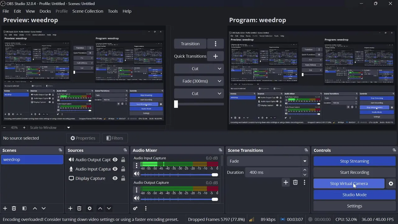This screenshot has width=398, height=224.
Task: Move source down in Sources dock
Action: pyautogui.click(x=109, y=208)
